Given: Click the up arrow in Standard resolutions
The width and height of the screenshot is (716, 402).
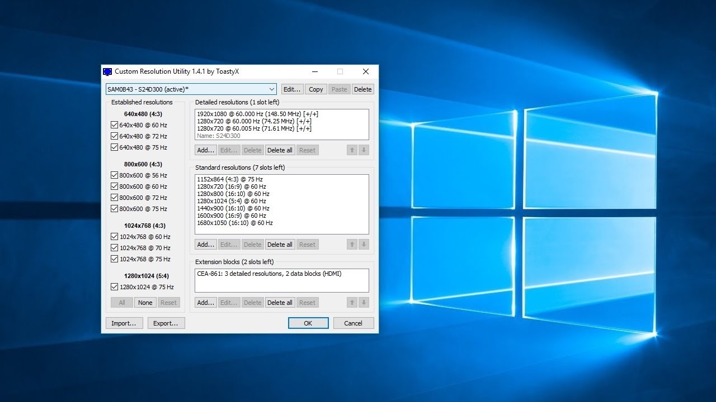Looking at the screenshot, I should (352, 245).
